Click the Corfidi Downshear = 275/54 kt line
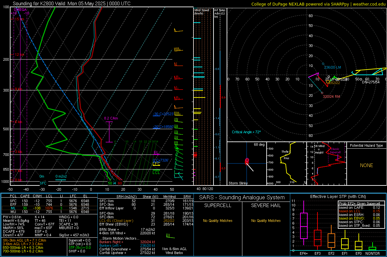387x257 pixels. pyautogui.click(x=127, y=249)
